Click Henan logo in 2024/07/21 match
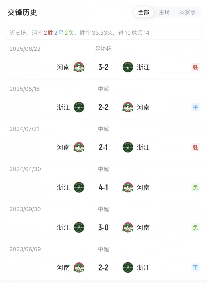Image resolution: width=207 pixels, height=283 pixels. [x=79, y=147]
